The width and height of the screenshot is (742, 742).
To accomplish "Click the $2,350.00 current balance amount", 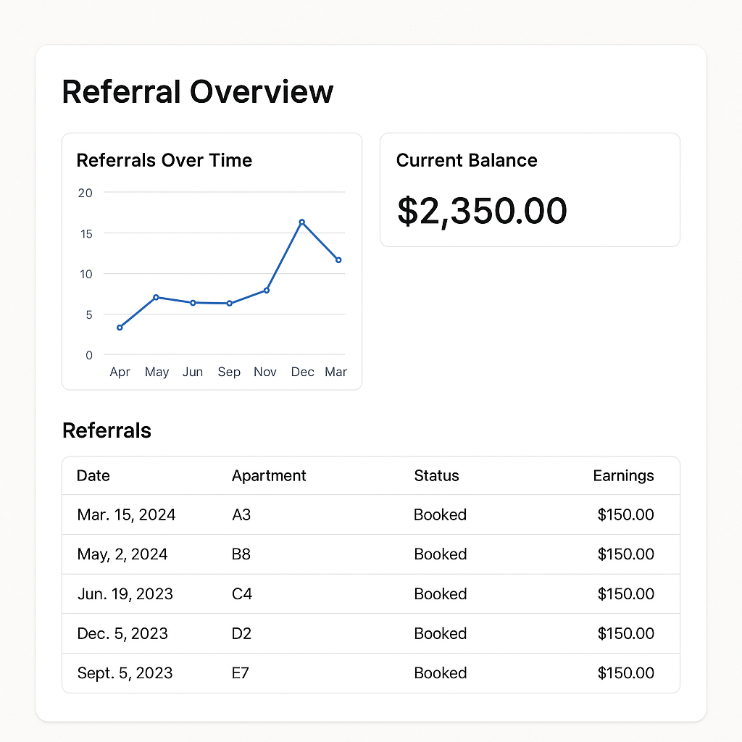I will [x=482, y=211].
